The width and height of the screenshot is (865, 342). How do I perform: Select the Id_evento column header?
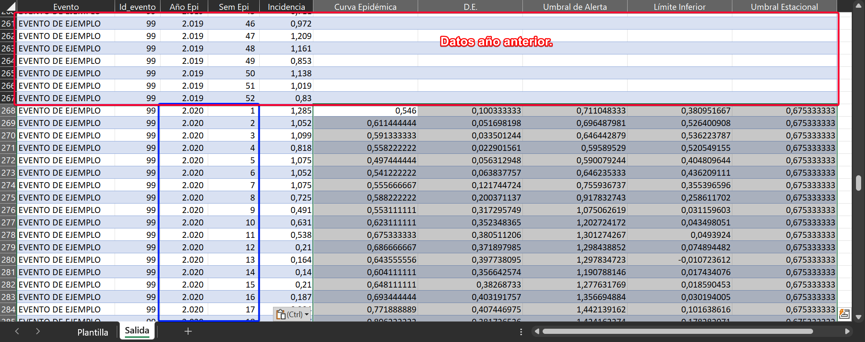(x=137, y=6)
